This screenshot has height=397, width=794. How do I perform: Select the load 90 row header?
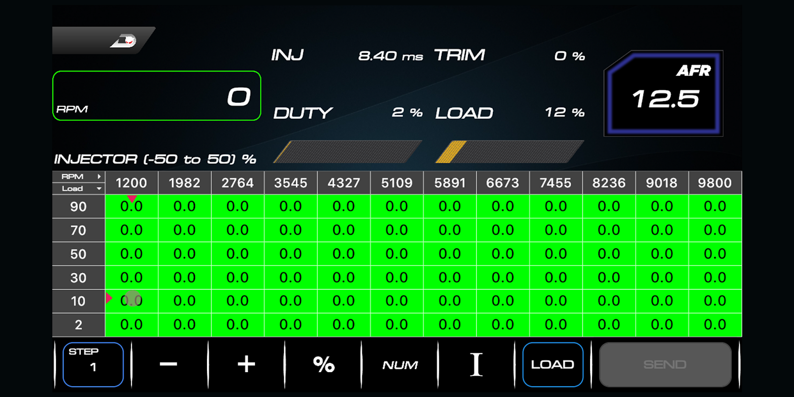pos(78,206)
